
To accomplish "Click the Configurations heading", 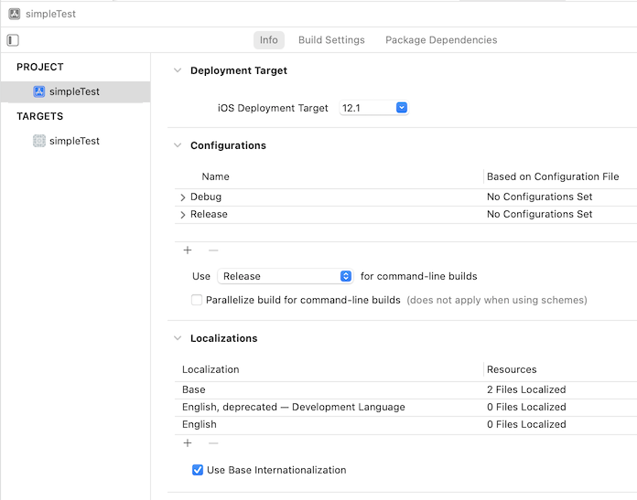I will (228, 145).
